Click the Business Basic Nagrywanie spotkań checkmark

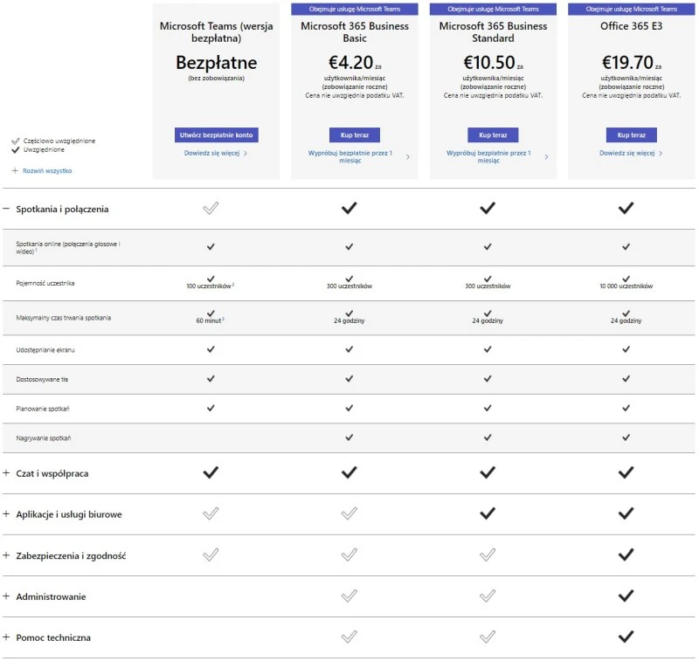[349, 437]
